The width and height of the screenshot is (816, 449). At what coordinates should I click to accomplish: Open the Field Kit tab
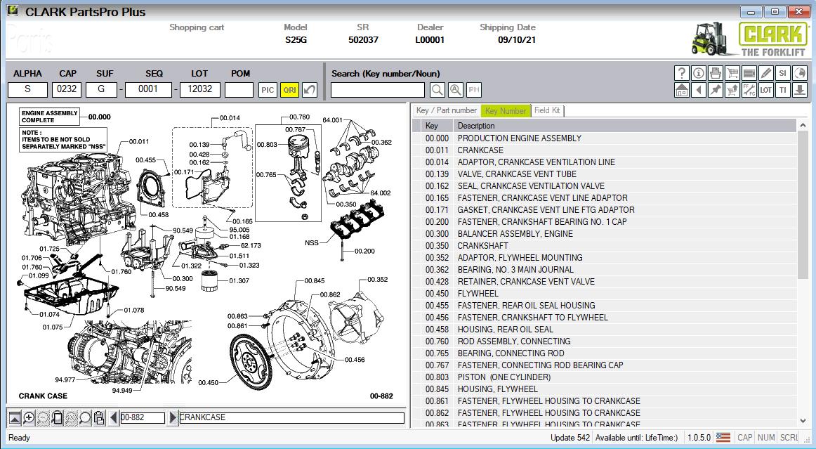547,110
